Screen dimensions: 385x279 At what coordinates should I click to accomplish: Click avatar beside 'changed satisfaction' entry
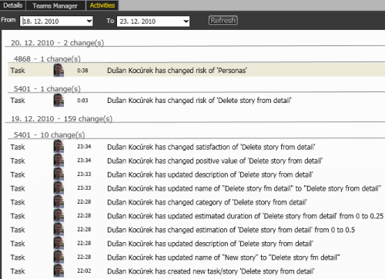(59, 147)
